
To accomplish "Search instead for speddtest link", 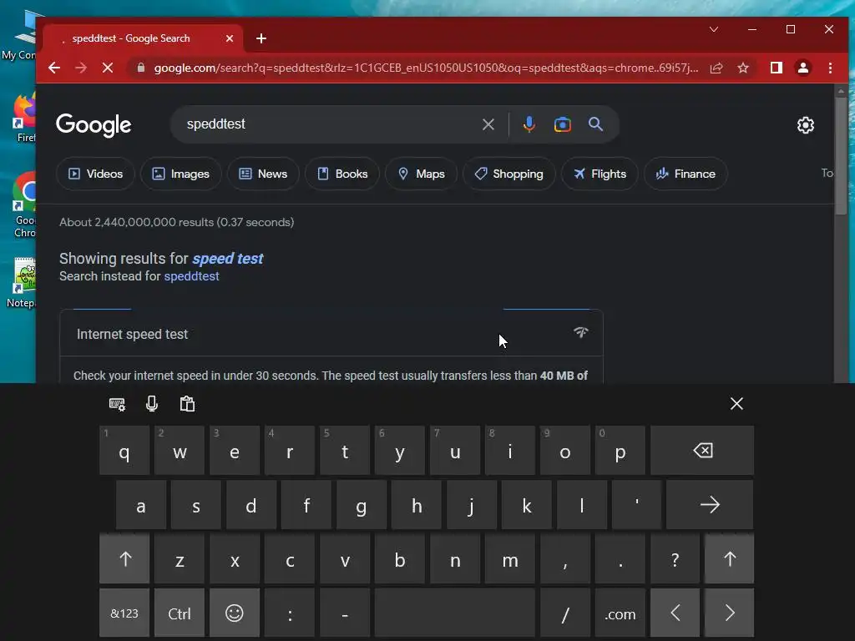I will pos(191,276).
